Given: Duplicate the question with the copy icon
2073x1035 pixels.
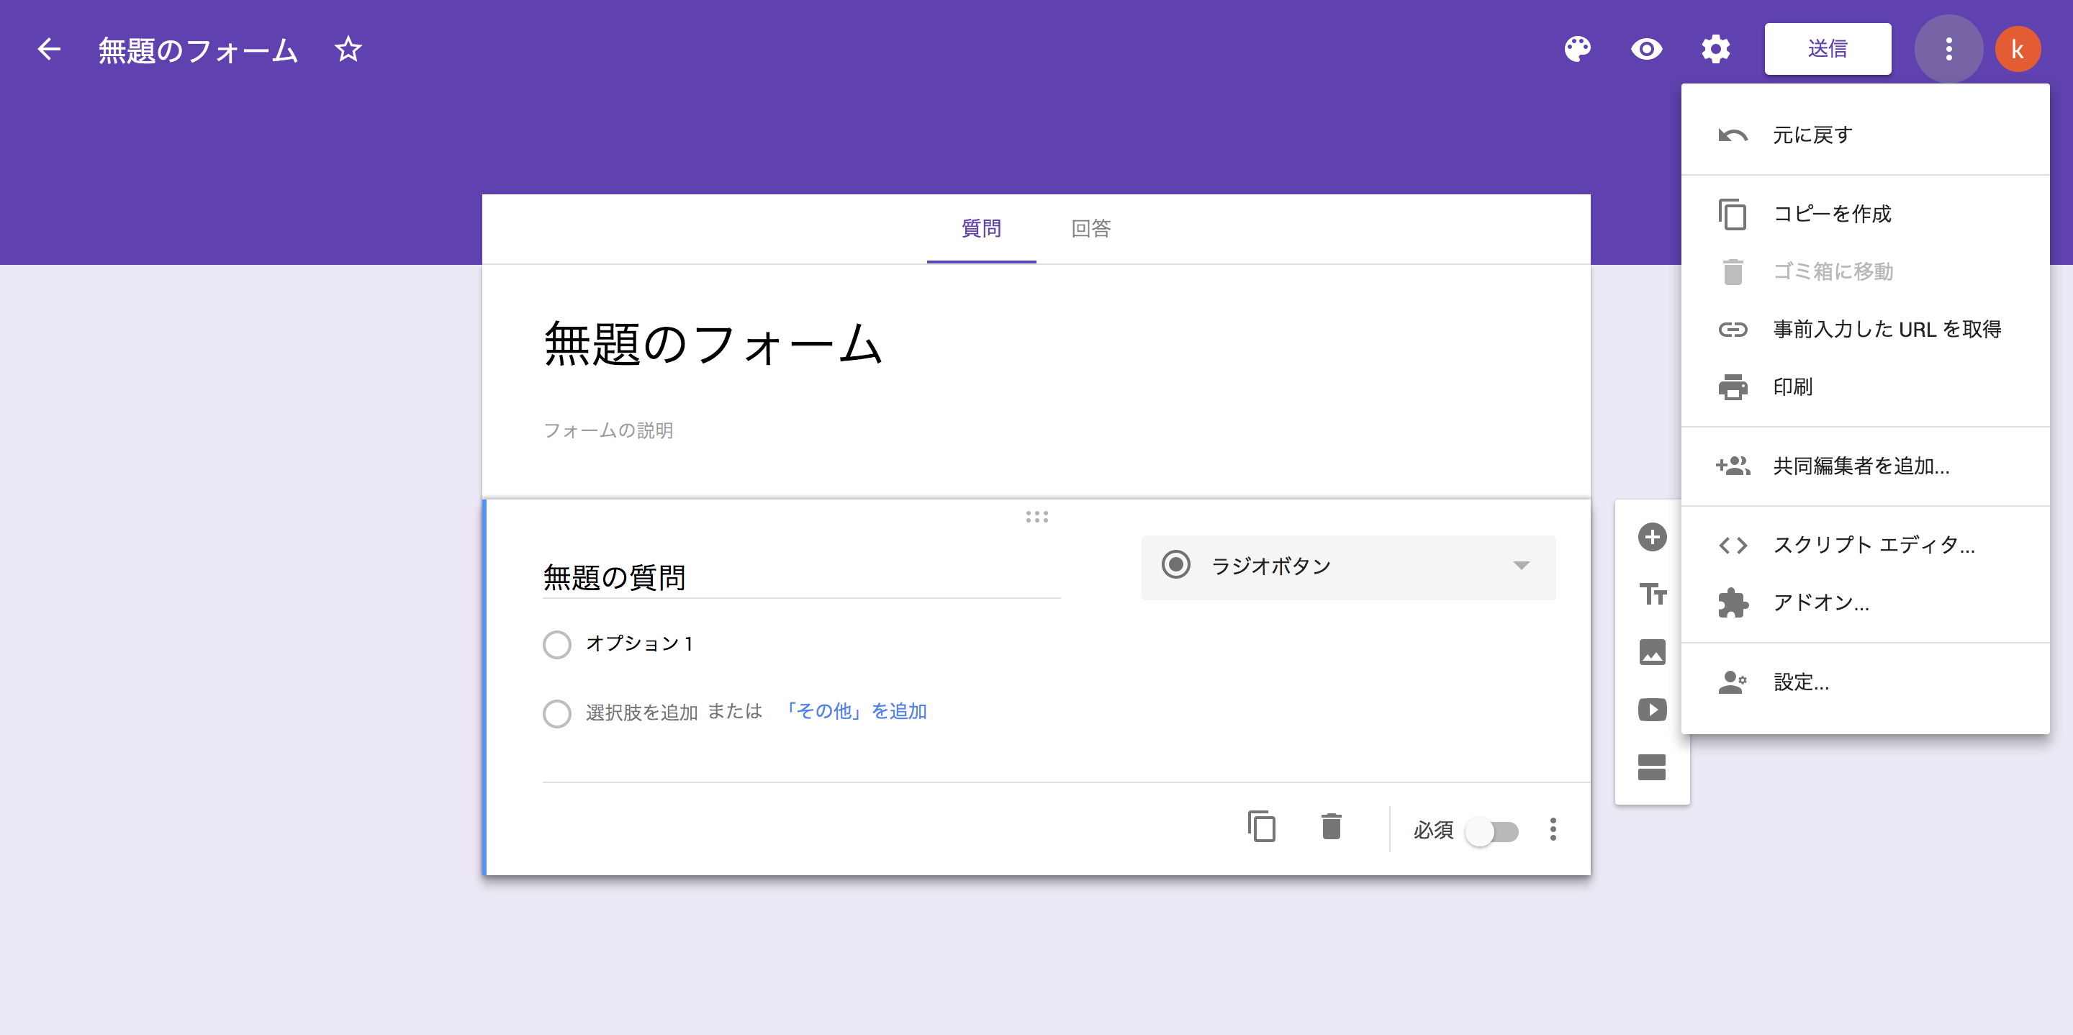Looking at the screenshot, I should [x=1261, y=826].
